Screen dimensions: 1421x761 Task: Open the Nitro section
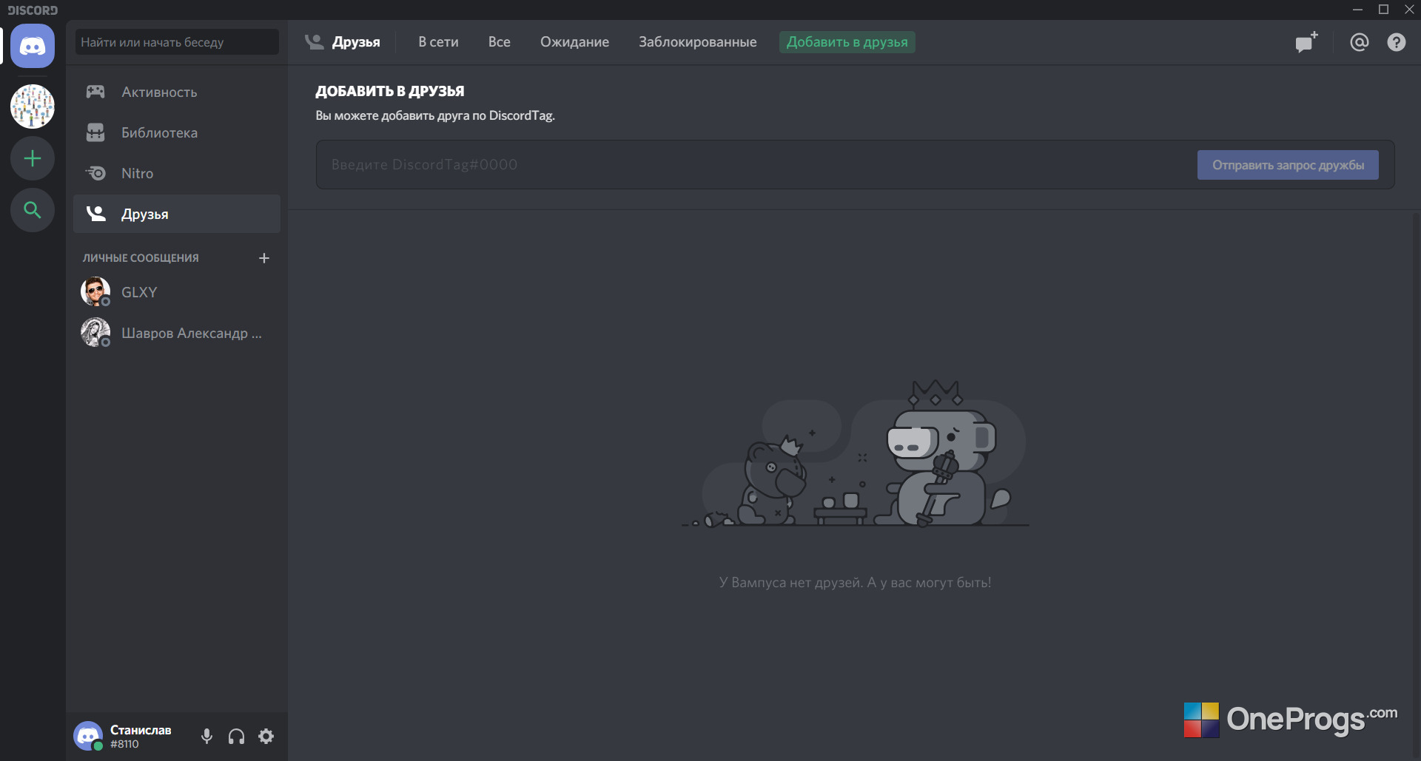(177, 174)
